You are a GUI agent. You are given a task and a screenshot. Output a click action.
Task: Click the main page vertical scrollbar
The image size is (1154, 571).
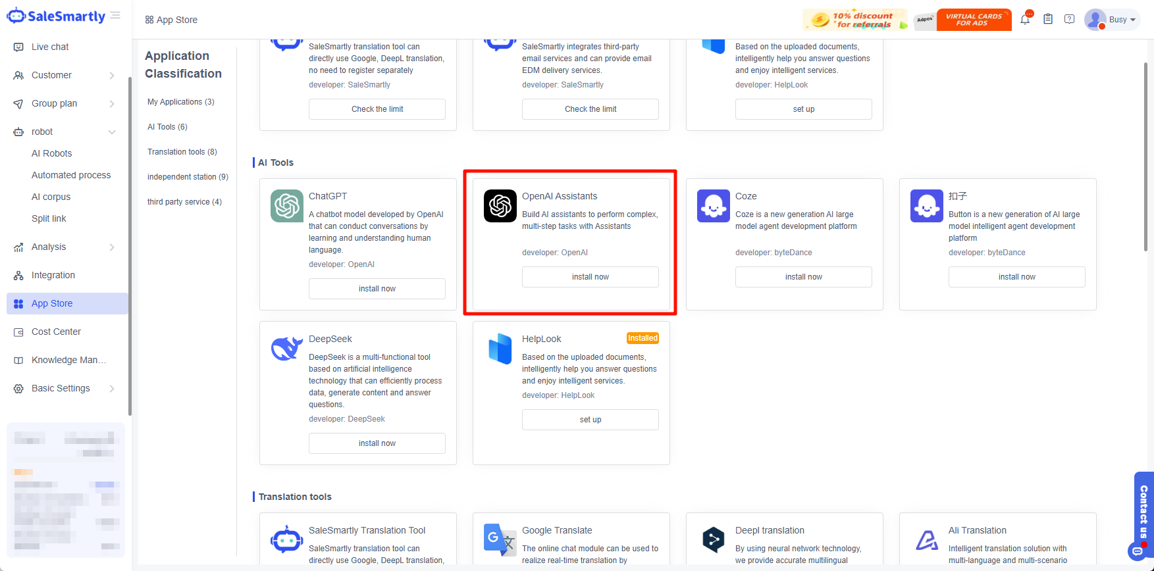coord(1145,157)
